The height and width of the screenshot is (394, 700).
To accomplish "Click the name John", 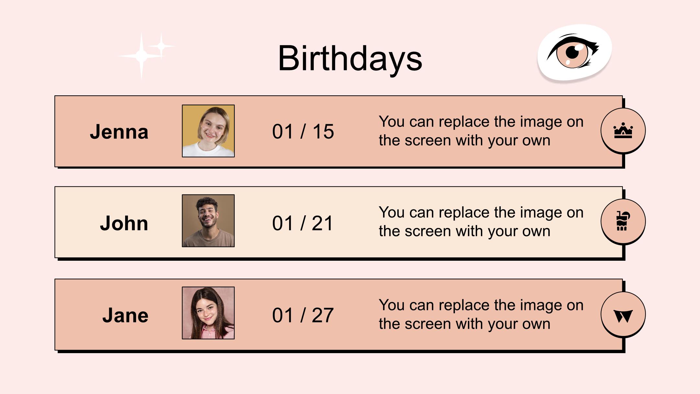I will pos(124,223).
